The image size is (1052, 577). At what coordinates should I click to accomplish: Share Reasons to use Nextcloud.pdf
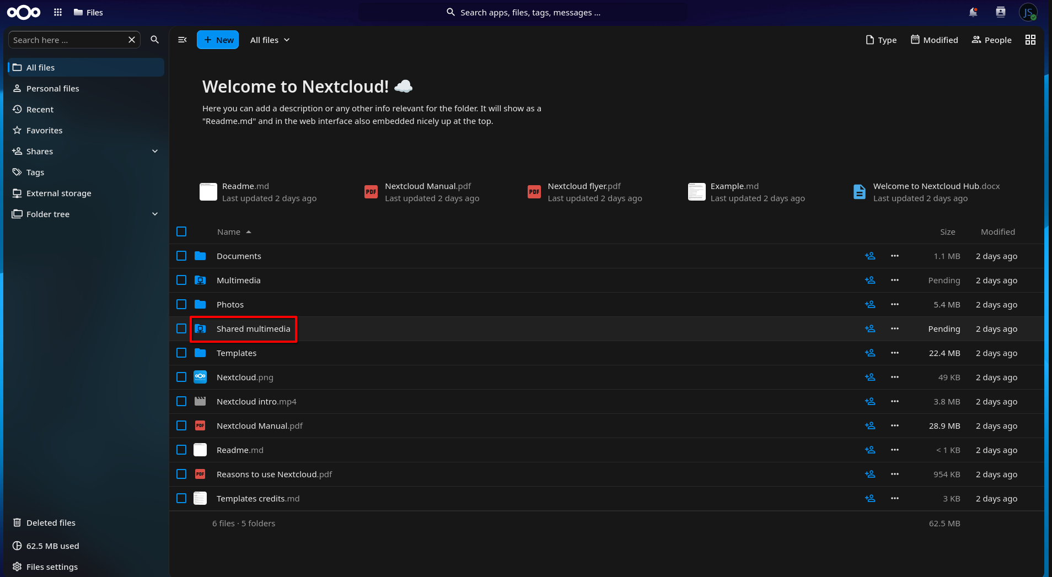coord(870,474)
